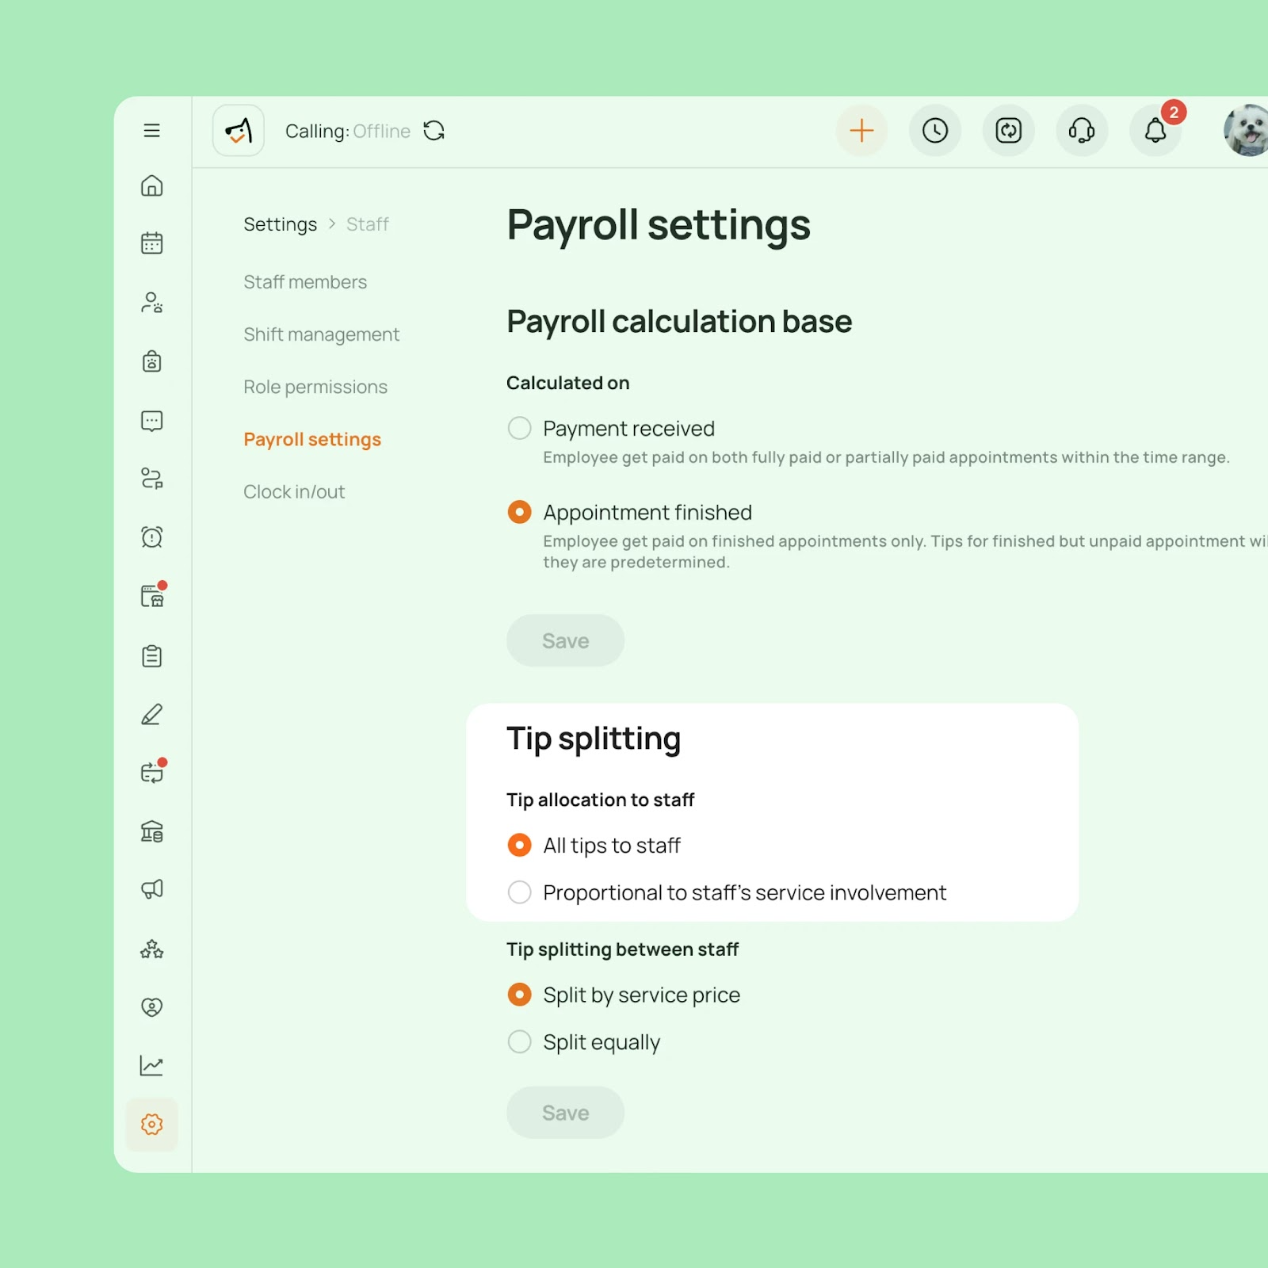Click the settings gear icon in the sidebar
This screenshot has width=1268, height=1268.
coord(151,1124)
